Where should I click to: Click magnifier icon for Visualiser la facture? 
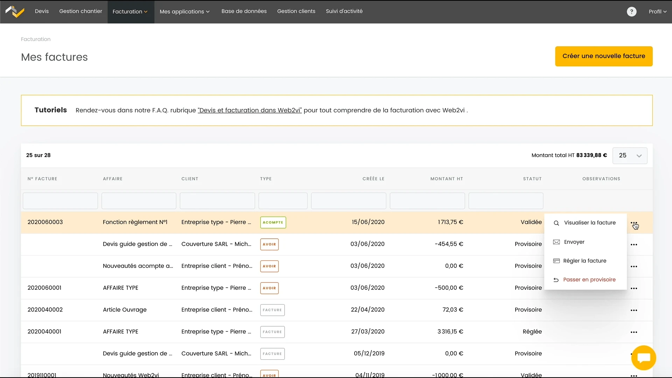pyautogui.click(x=556, y=223)
